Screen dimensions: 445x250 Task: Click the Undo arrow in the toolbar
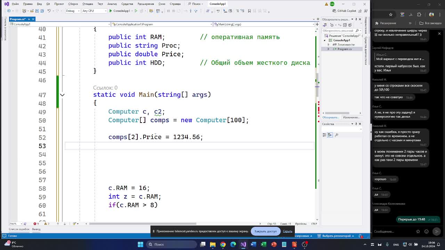point(49,11)
